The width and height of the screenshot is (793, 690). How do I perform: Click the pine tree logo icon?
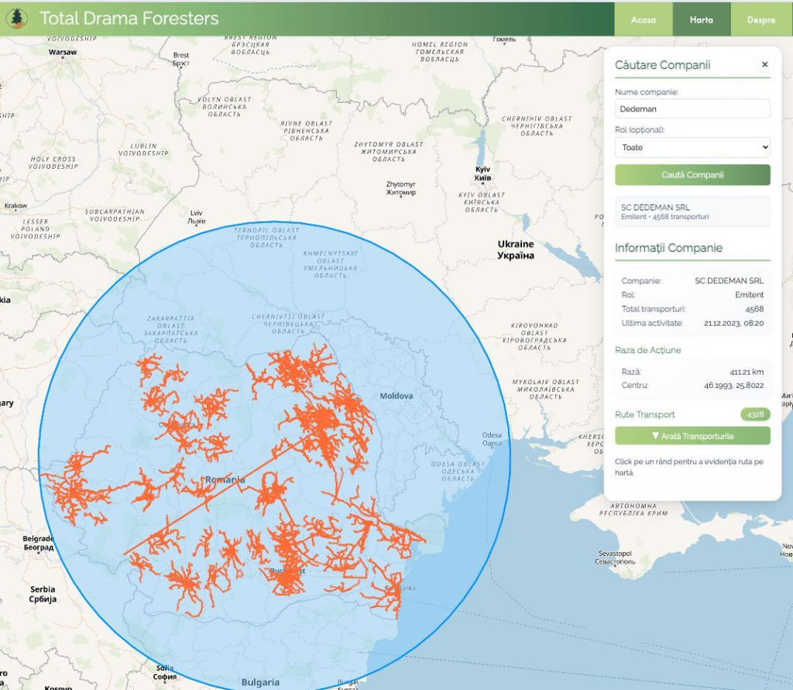pos(16,18)
